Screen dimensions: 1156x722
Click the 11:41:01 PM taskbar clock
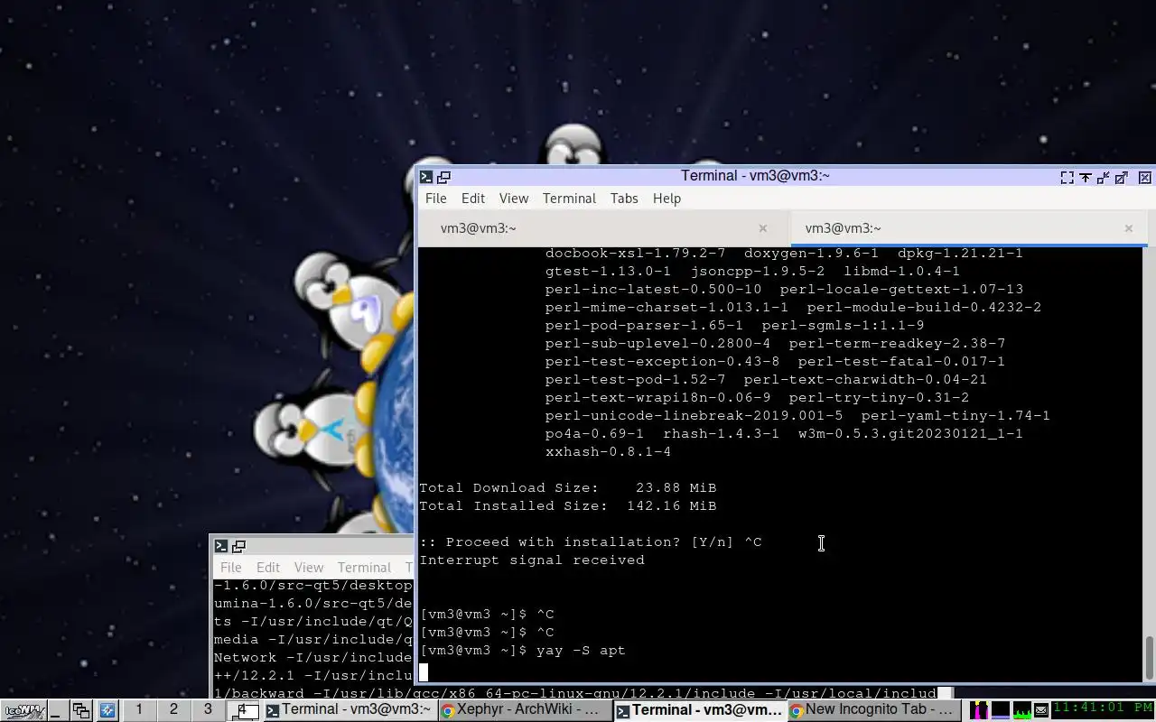1103,709
